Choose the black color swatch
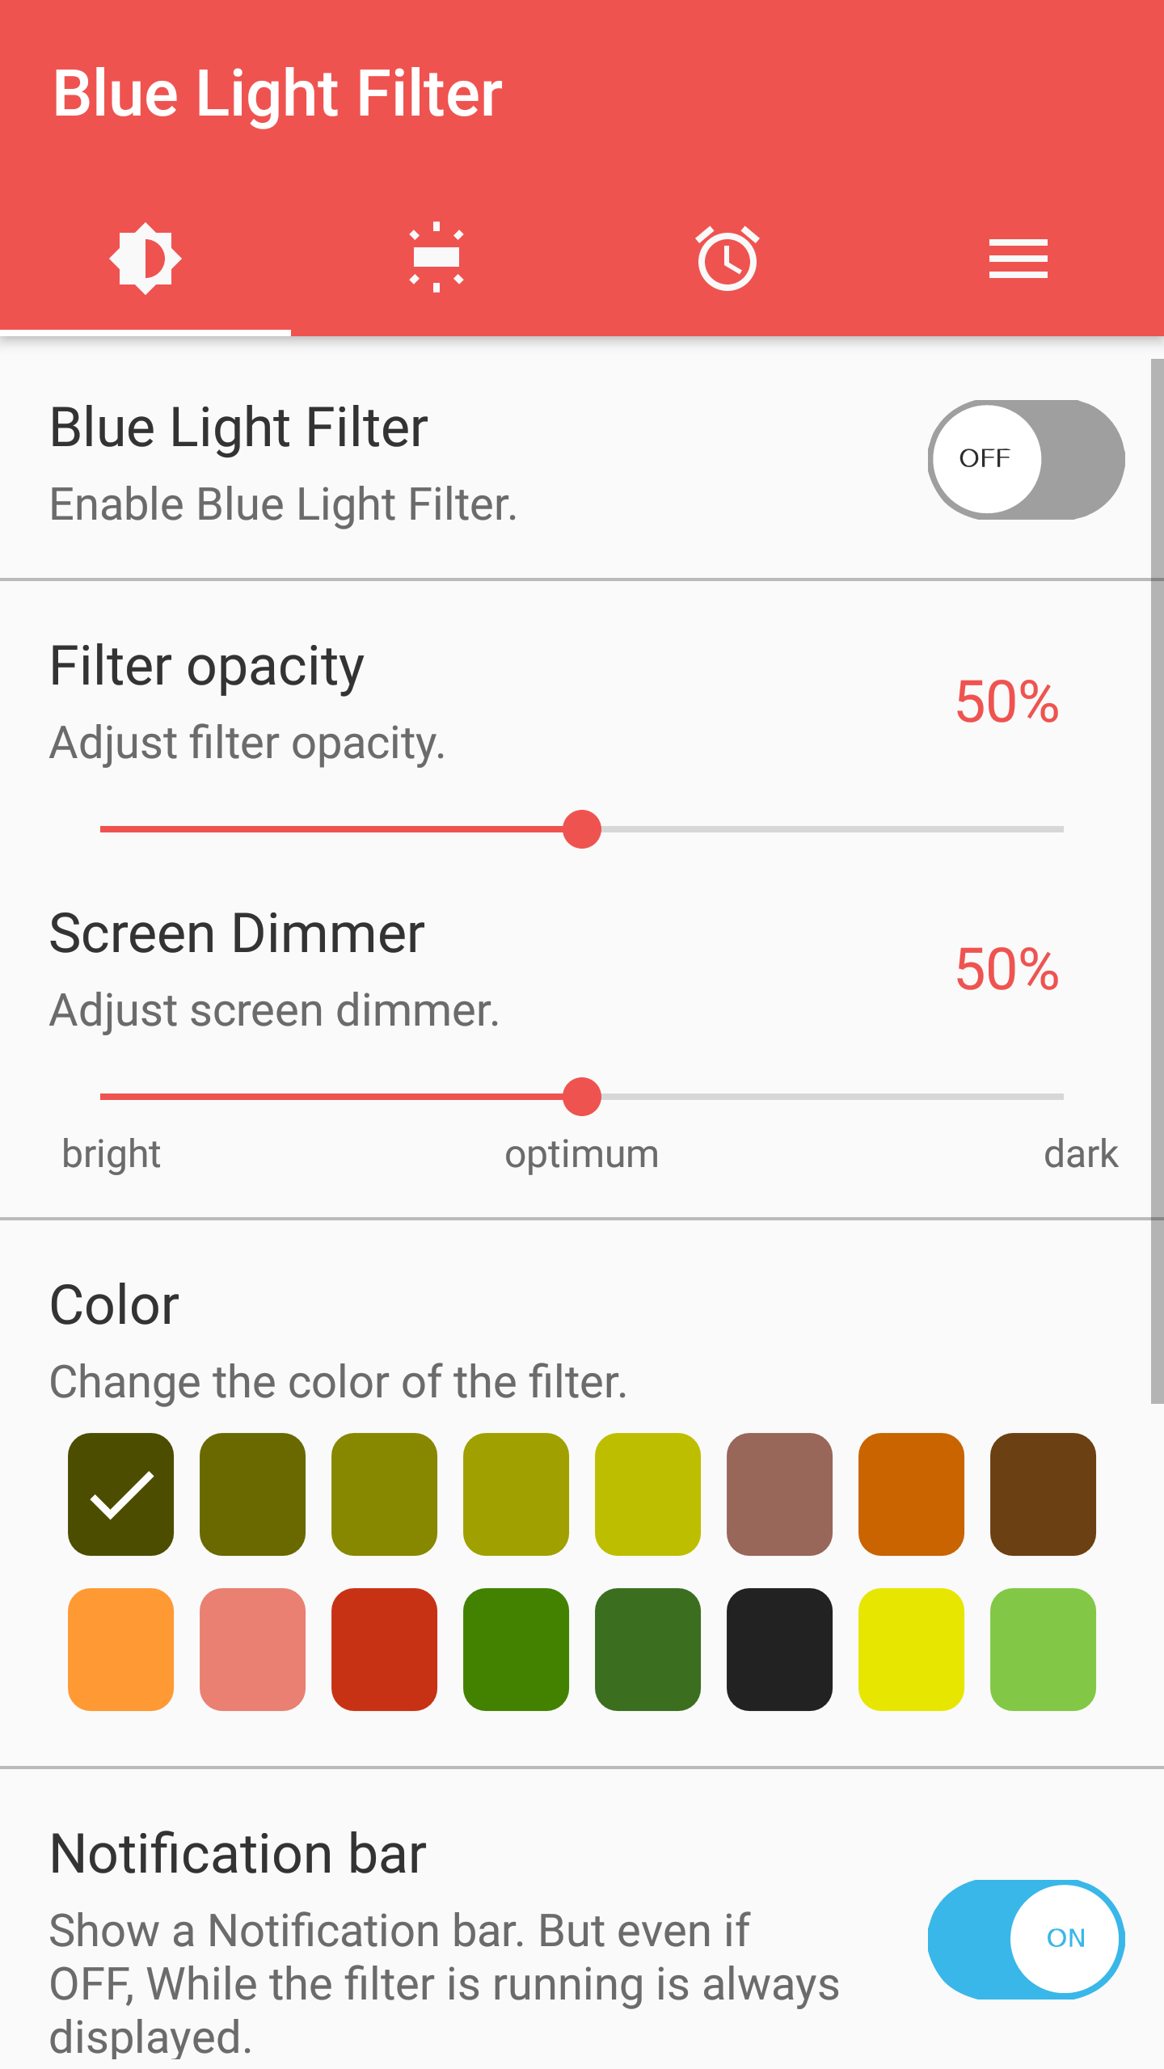Viewport: 1164px width, 2069px height. click(779, 1649)
